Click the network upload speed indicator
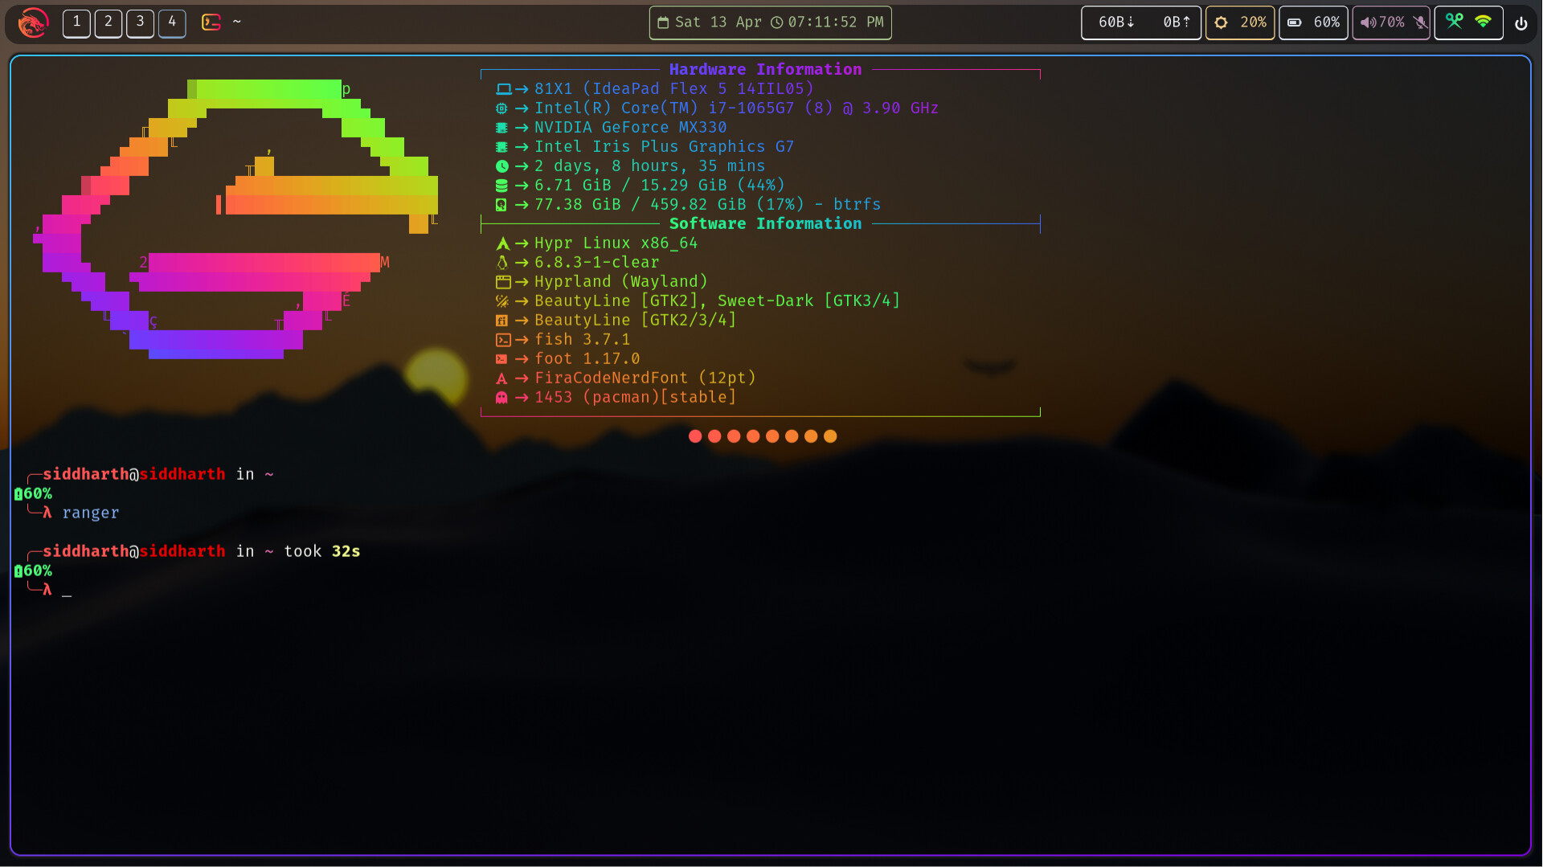1543x867 pixels. point(1176,22)
